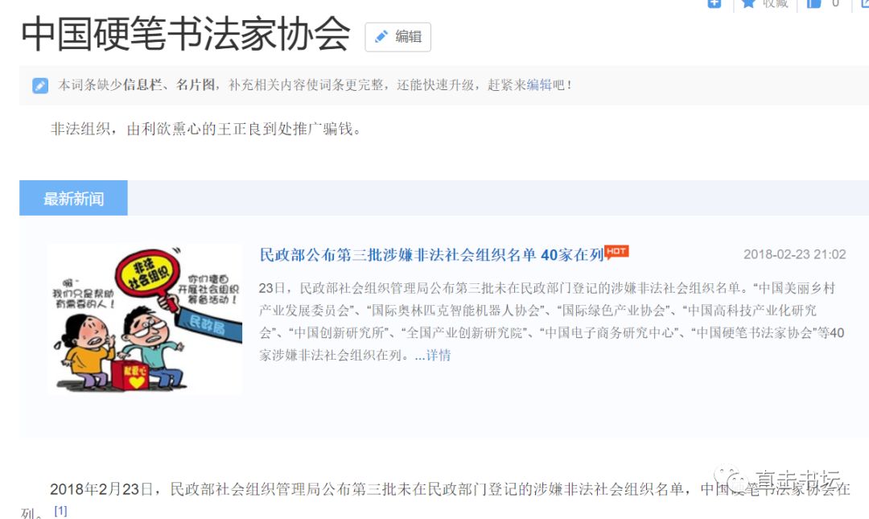
Task: Click the 名片图 bold text in notice
Action: (x=195, y=84)
